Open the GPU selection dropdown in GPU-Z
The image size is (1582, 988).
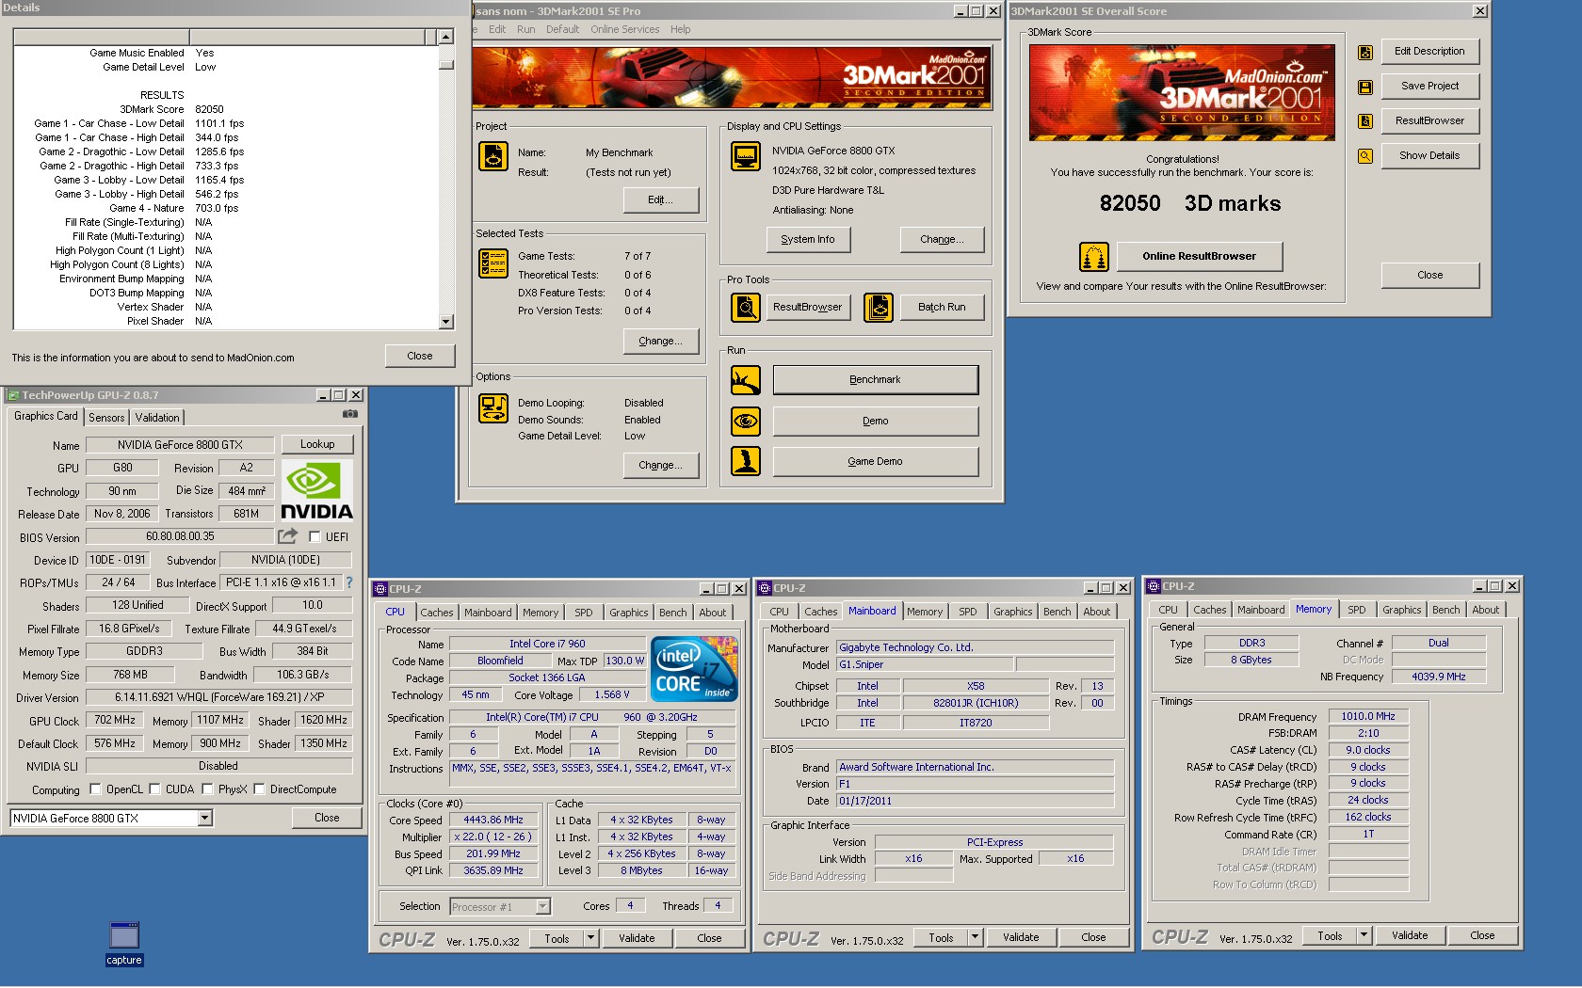205,819
